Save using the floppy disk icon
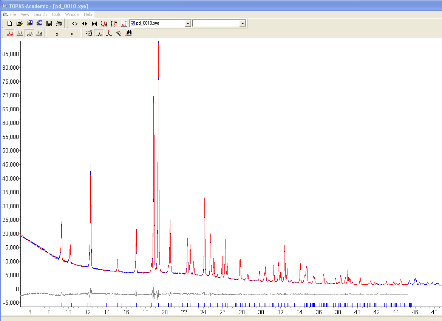Image resolution: width=442 pixels, height=321 pixels. coord(49,23)
